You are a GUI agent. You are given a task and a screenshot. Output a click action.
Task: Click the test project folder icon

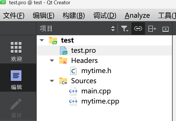(53, 40)
